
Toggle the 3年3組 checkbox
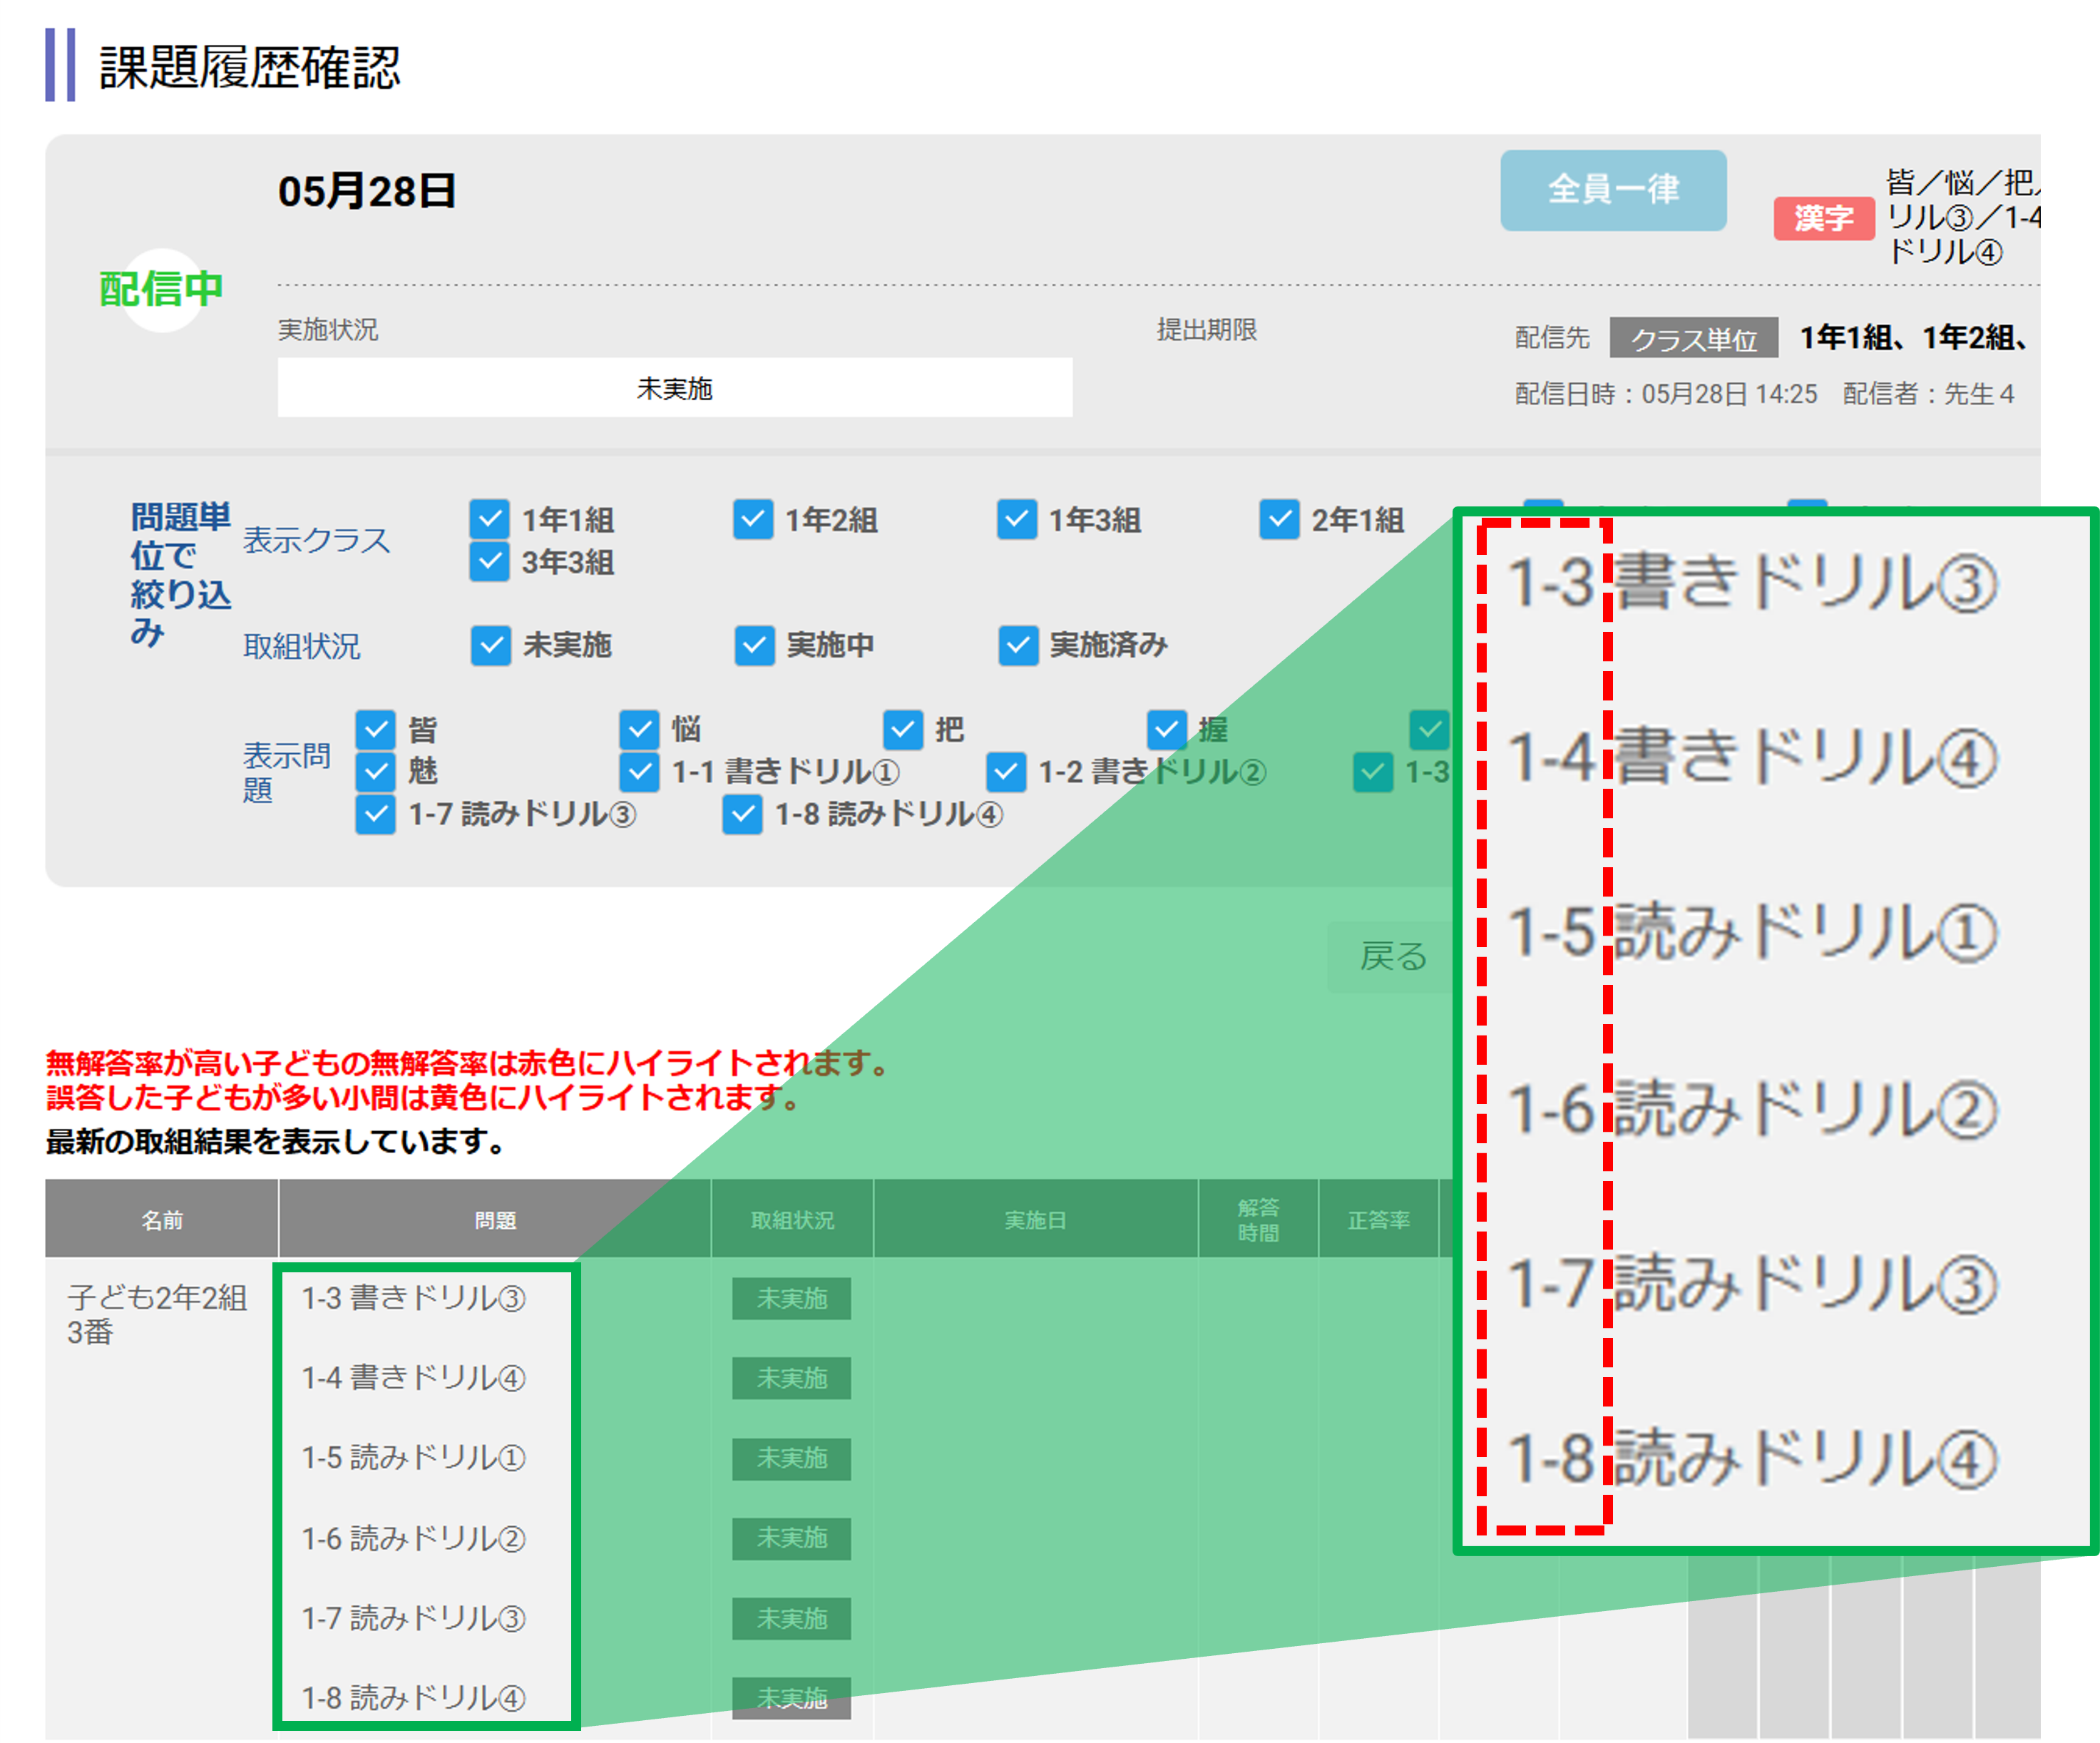click(489, 562)
